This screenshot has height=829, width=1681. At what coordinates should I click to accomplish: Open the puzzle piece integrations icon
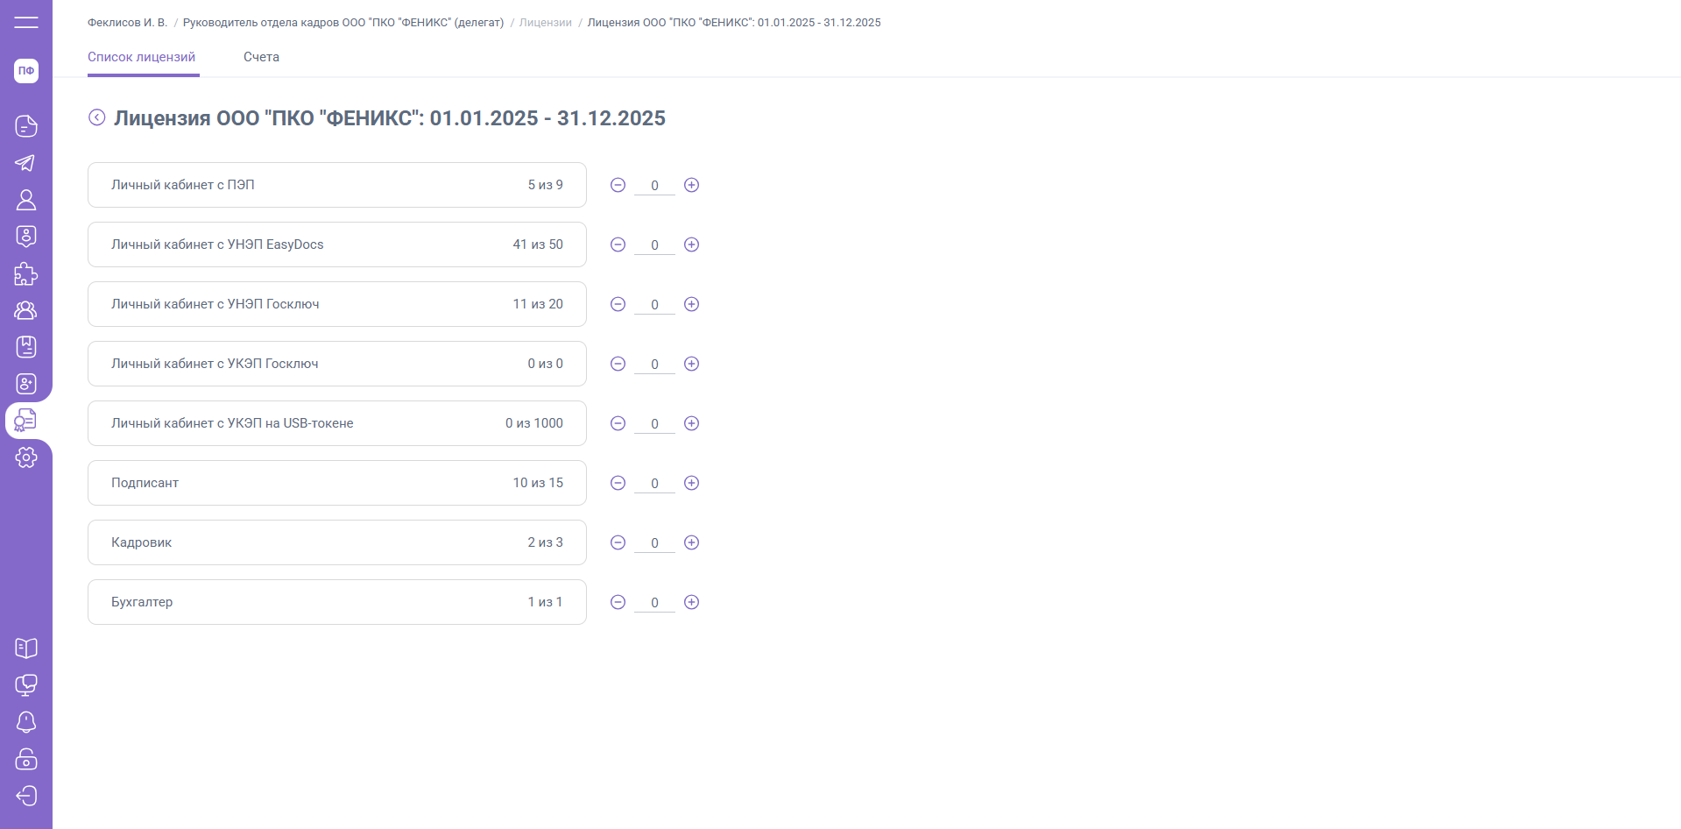click(x=26, y=274)
